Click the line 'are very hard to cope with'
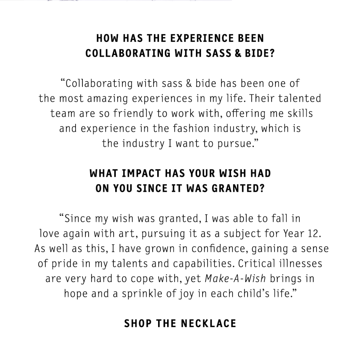 (180, 278)
